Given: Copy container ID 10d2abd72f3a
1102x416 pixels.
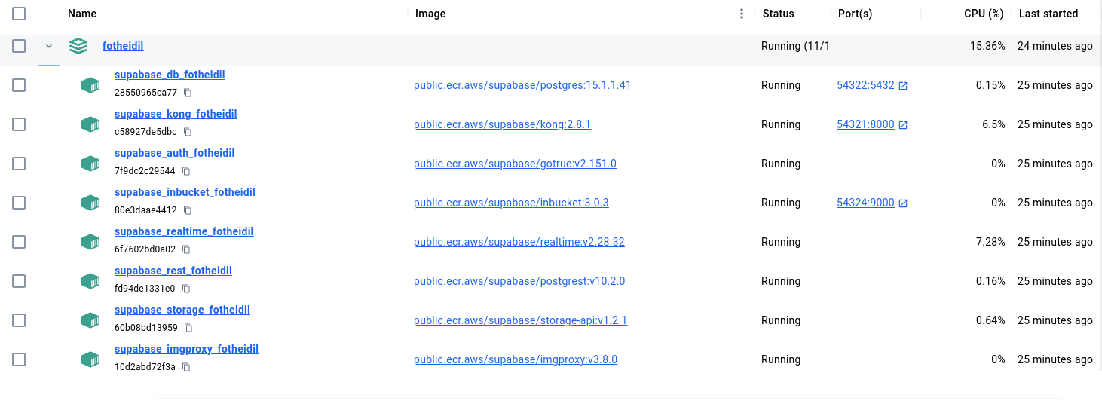Looking at the screenshot, I should click(186, 367).
